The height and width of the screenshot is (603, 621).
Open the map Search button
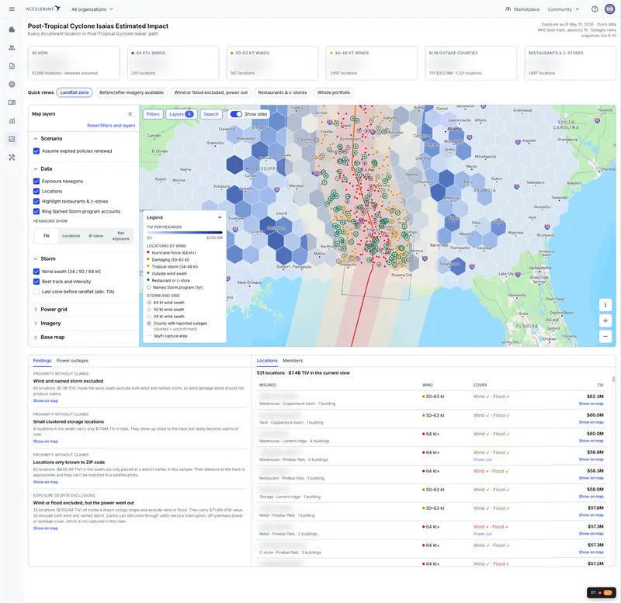tap(211, 114)
